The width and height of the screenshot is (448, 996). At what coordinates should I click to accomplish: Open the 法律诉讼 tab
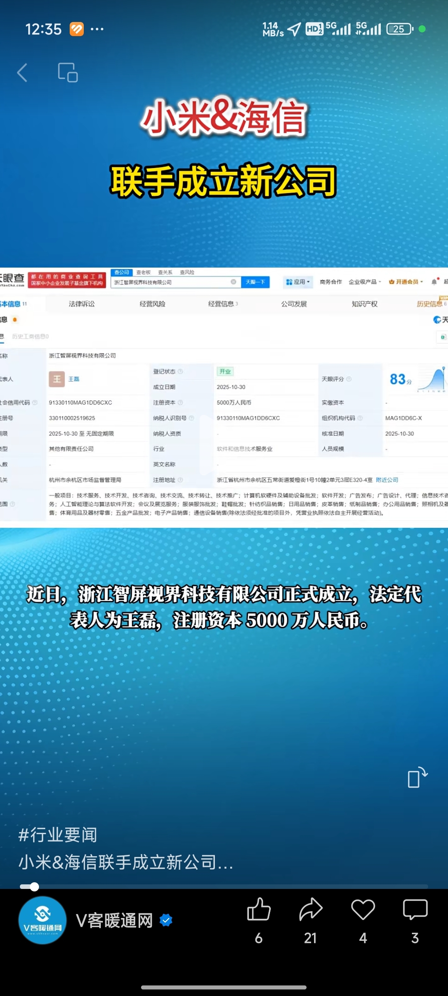[x=82, y=304]
